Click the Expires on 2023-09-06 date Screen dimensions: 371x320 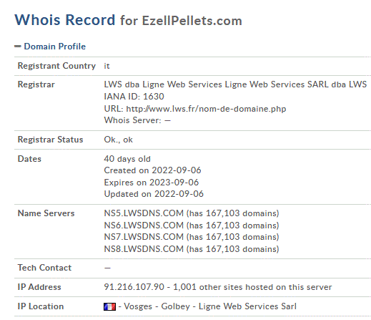[152, 183]
